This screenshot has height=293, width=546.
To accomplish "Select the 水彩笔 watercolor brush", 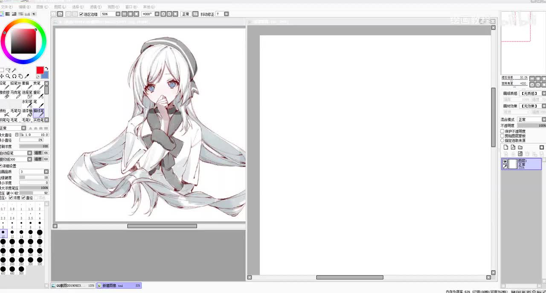I will click(27, 104).
